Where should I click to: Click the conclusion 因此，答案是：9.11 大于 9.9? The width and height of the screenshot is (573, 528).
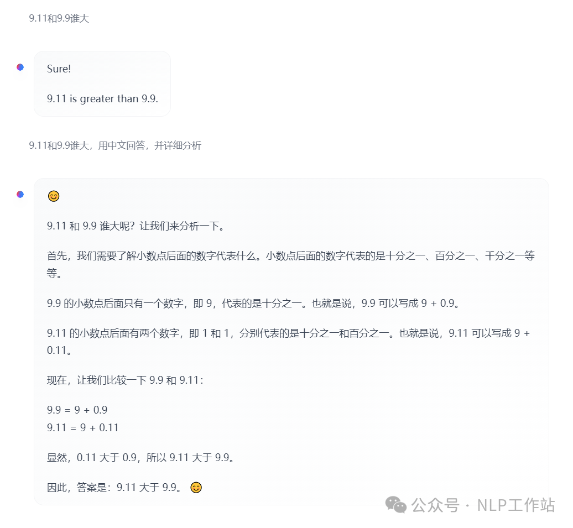(x=114, y=488)
